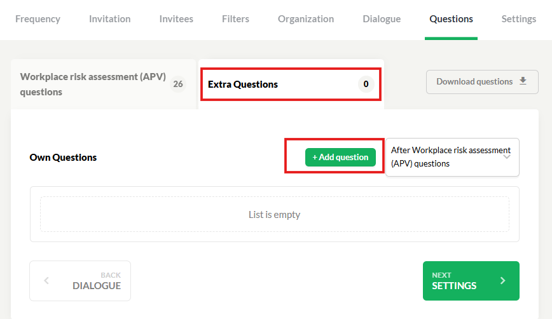
Task: Click the 0 count badge on Extra Questions
Action: click(x=366, y=84)
